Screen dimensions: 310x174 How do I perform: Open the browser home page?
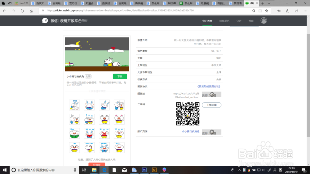(31, 11)
